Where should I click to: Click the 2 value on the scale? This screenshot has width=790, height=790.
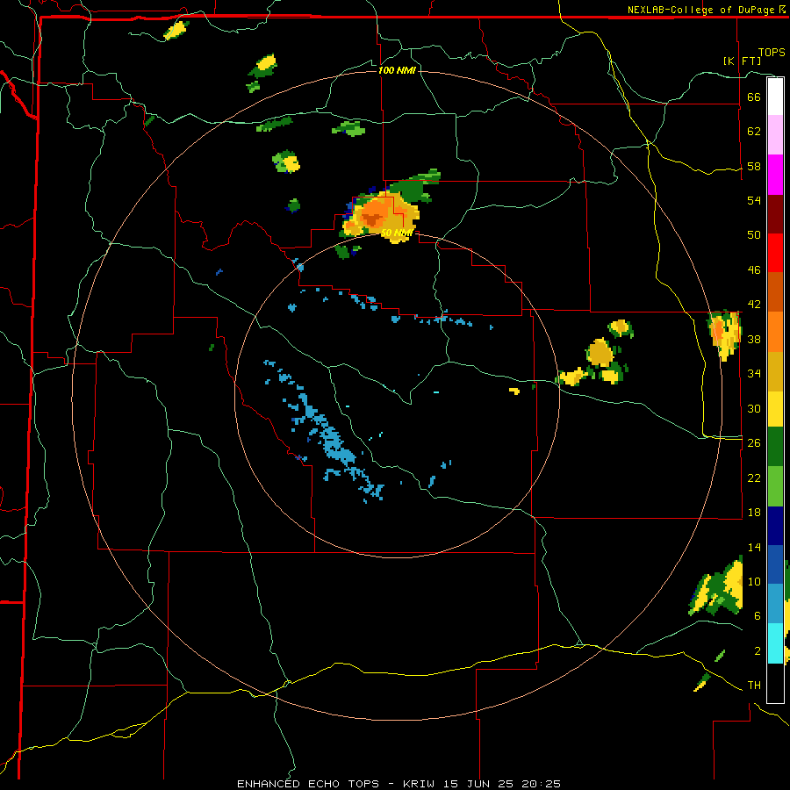(758, 651)
